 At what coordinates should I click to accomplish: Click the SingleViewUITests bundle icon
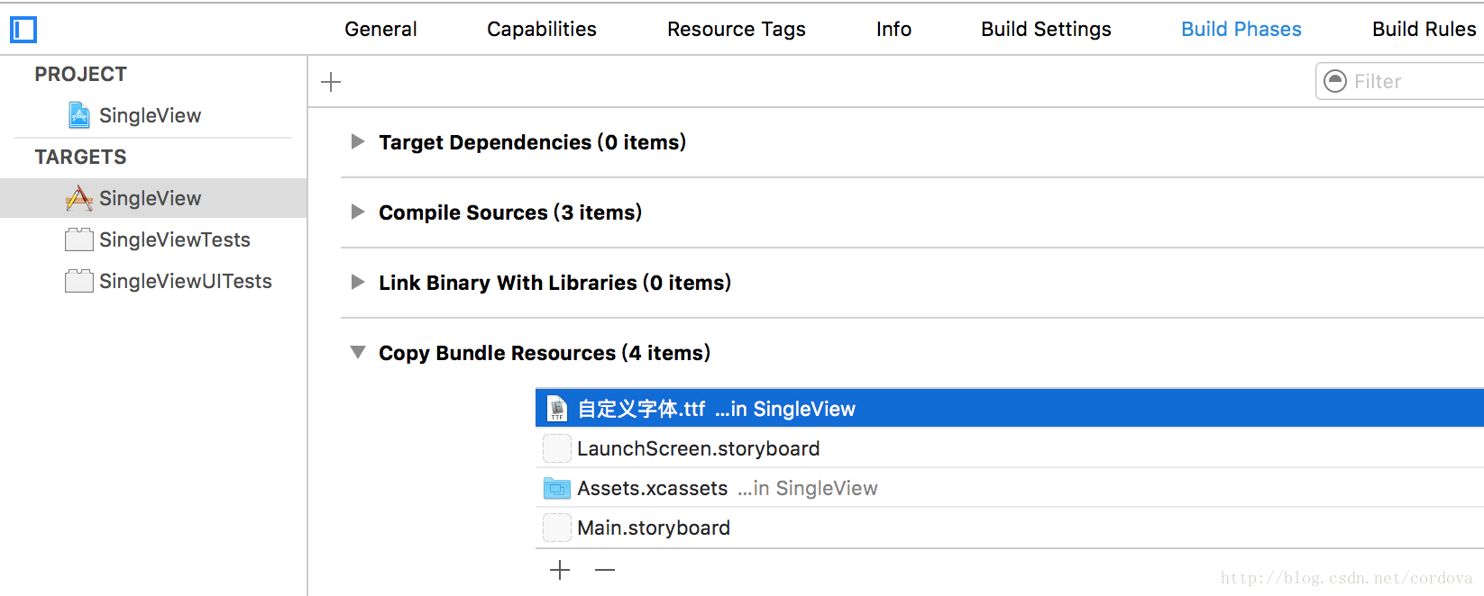click(79, 281)
